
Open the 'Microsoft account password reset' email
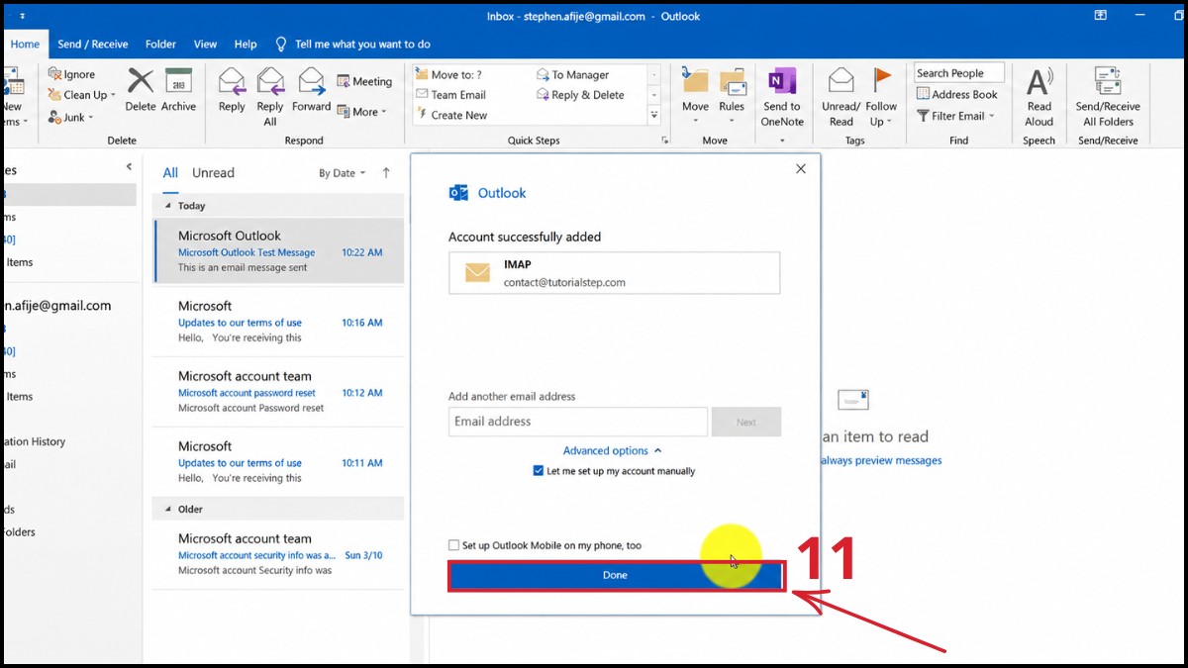point(278,392)
